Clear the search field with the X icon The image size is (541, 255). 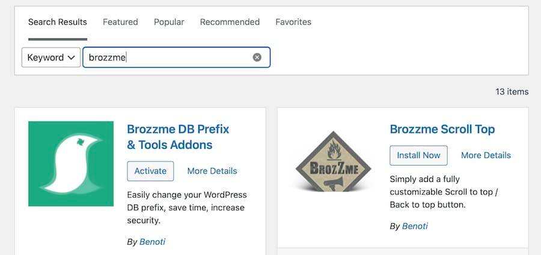point(257,58)
